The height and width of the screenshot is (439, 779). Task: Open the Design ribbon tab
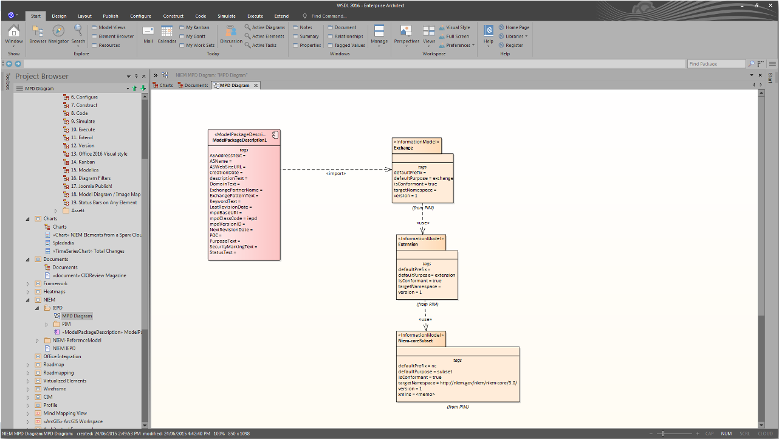59,16
